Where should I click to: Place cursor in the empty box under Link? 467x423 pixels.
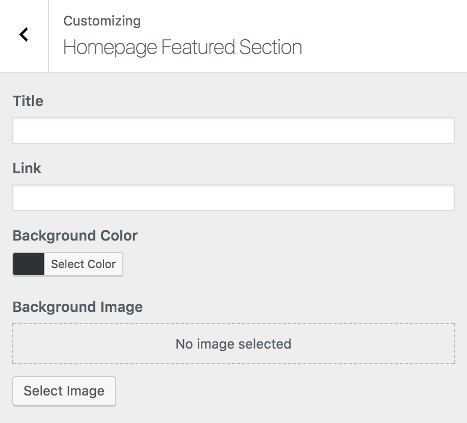coord(233,198)
